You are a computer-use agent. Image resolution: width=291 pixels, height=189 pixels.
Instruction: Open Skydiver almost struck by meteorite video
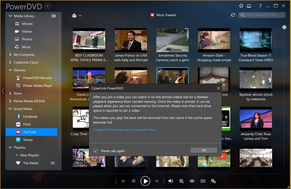pos(256,79)
